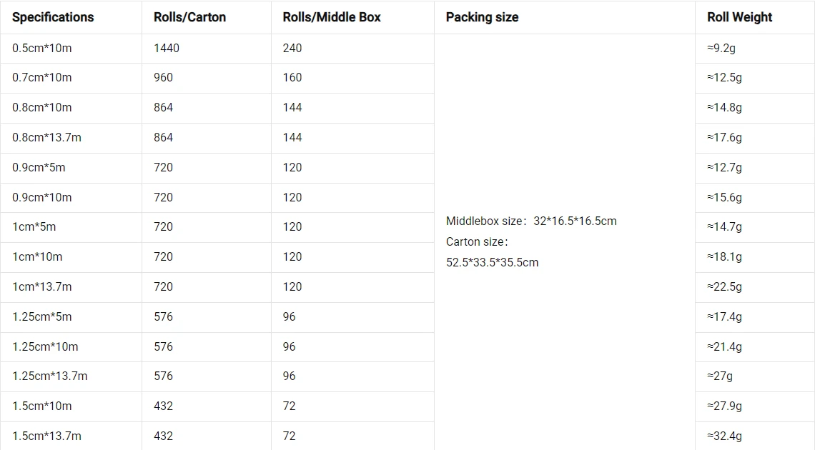Click the ≈27g roll weight value

click(x=720, y=376)
